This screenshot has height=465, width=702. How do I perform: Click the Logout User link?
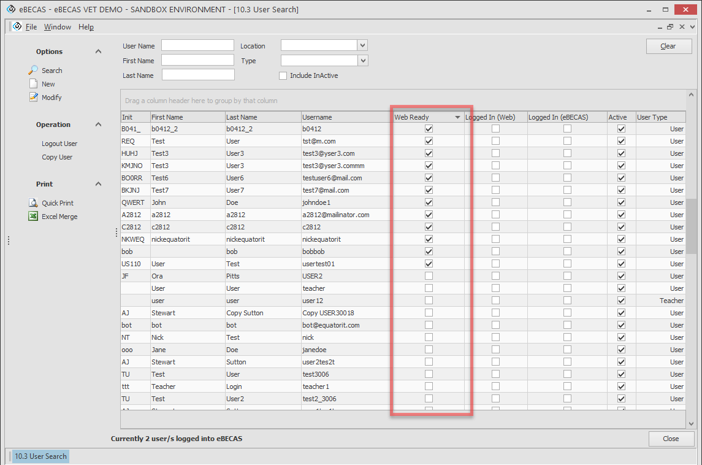point(59,144)
